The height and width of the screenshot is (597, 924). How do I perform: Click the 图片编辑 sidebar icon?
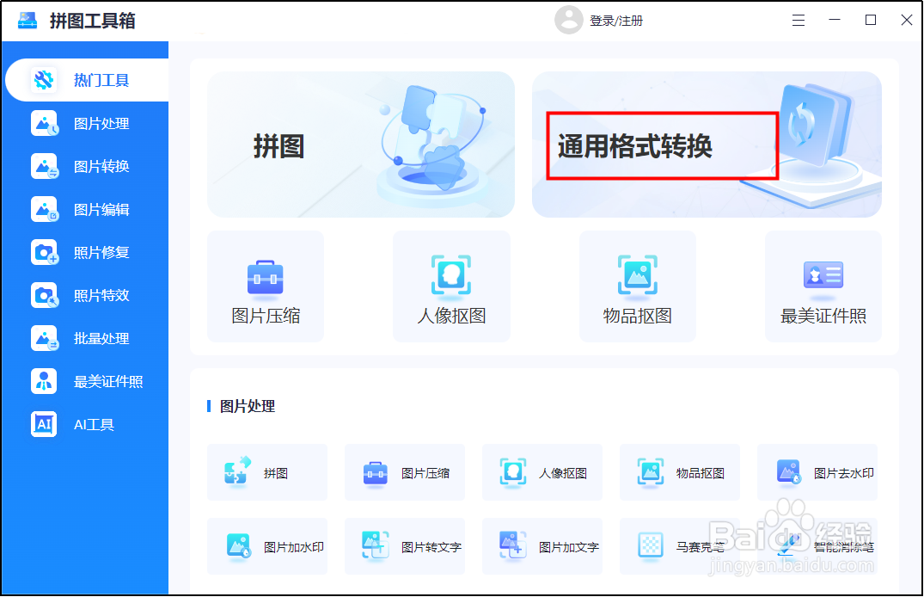(44, 209)
